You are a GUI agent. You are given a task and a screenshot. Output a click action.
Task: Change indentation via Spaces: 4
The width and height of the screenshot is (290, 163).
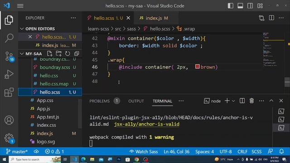point(204,152)
